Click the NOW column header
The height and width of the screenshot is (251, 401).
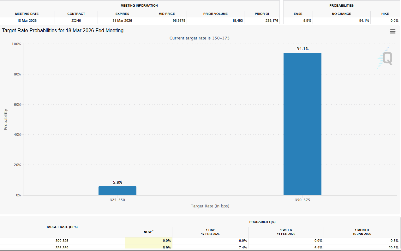click(148, 232)
